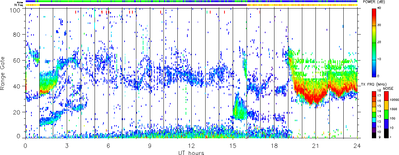399x155 pixels.
Task: Click the 16 label on the TX FRQ legend
Action: pos(379,101)
